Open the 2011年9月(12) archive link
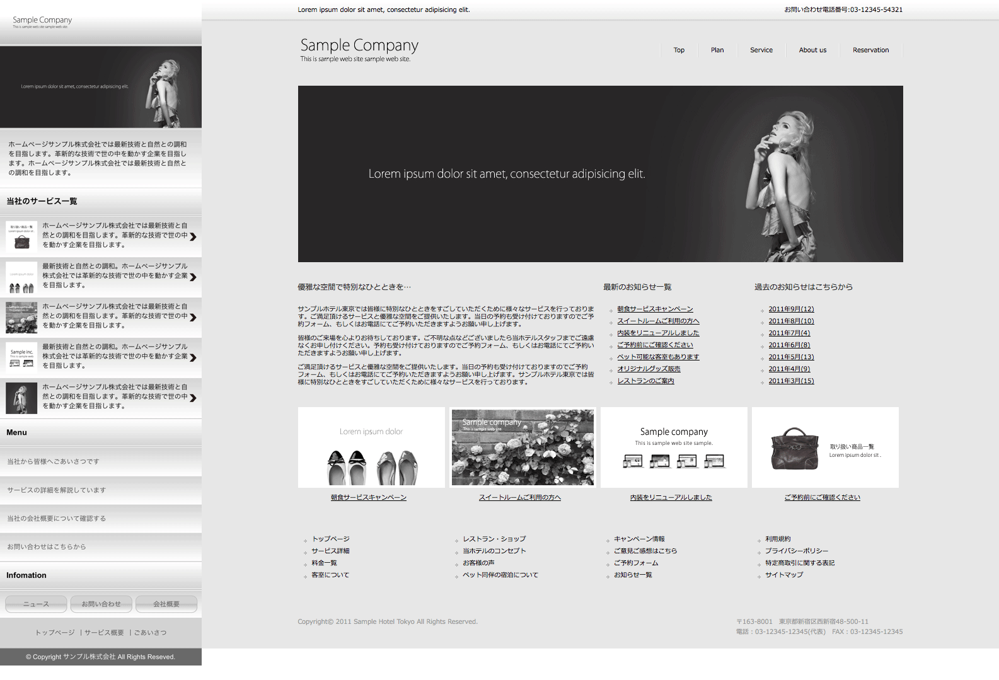 pyautogui.click(x=791, y=309)
